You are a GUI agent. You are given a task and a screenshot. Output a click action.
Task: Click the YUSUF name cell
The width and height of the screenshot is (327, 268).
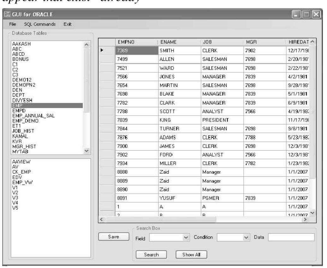click(x=180, y=198)
